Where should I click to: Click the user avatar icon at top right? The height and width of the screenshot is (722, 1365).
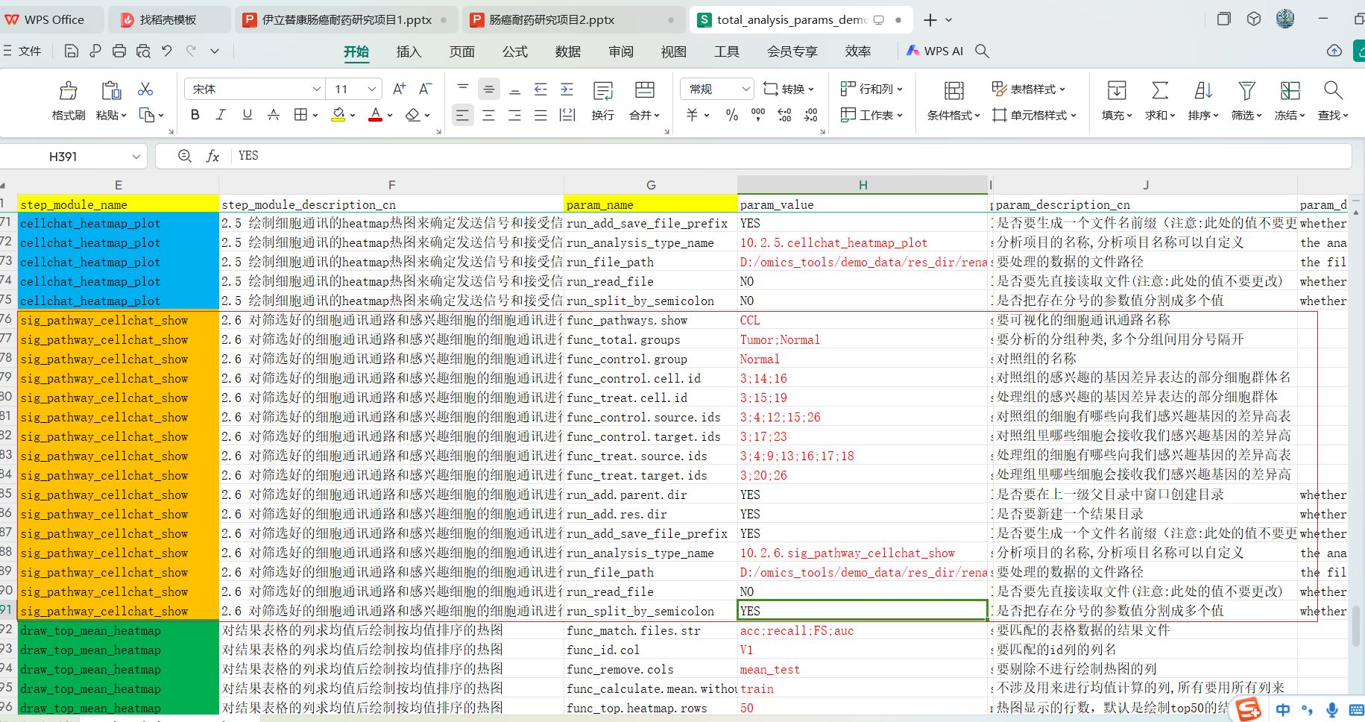[1285, 19]
